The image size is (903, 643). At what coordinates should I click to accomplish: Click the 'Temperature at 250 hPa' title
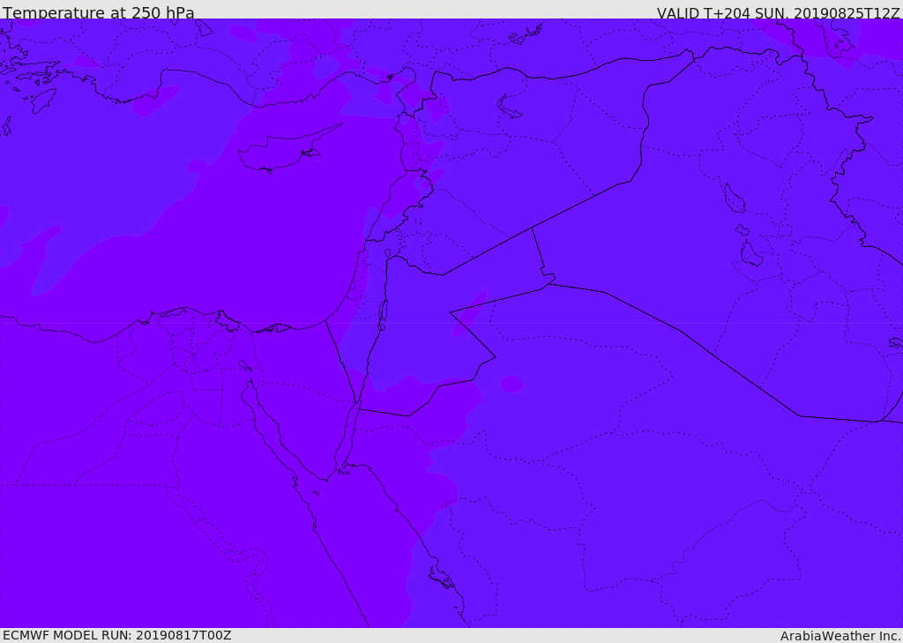tap(99, 12)
